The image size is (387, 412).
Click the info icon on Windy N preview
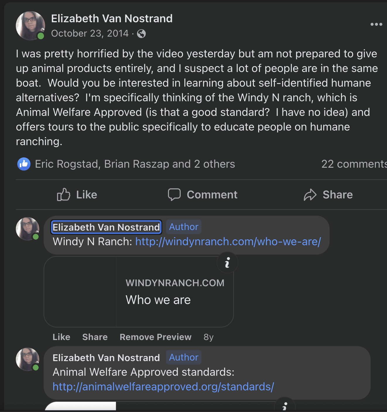(227, 262)
